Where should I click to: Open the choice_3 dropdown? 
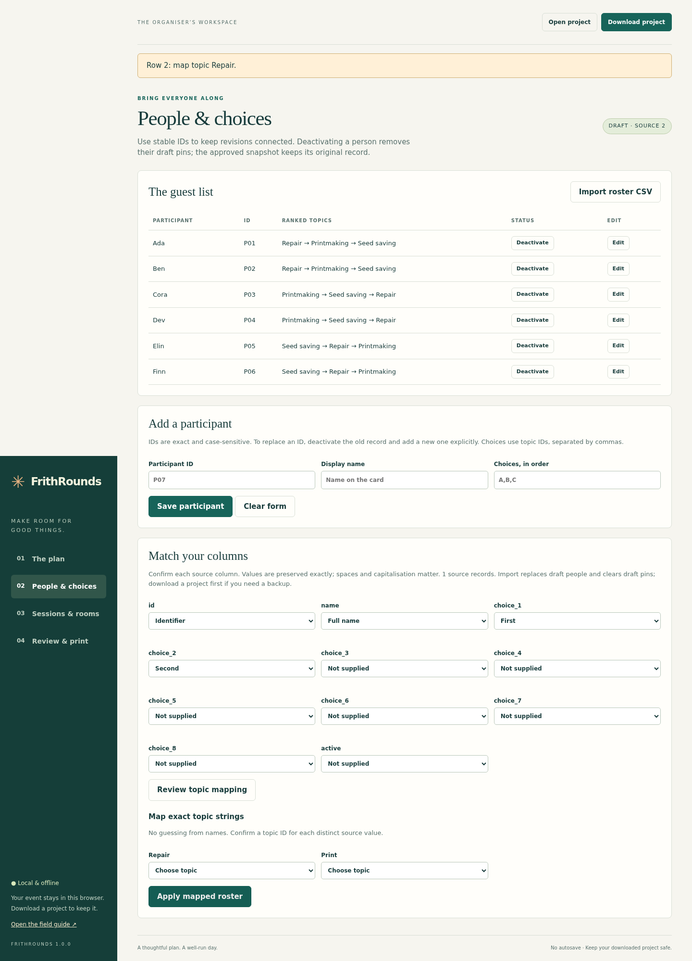pyautogui.click(x=404, y=669)
